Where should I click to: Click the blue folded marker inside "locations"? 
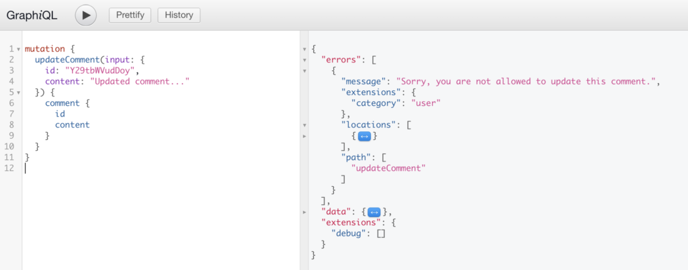tap(363, 136)
